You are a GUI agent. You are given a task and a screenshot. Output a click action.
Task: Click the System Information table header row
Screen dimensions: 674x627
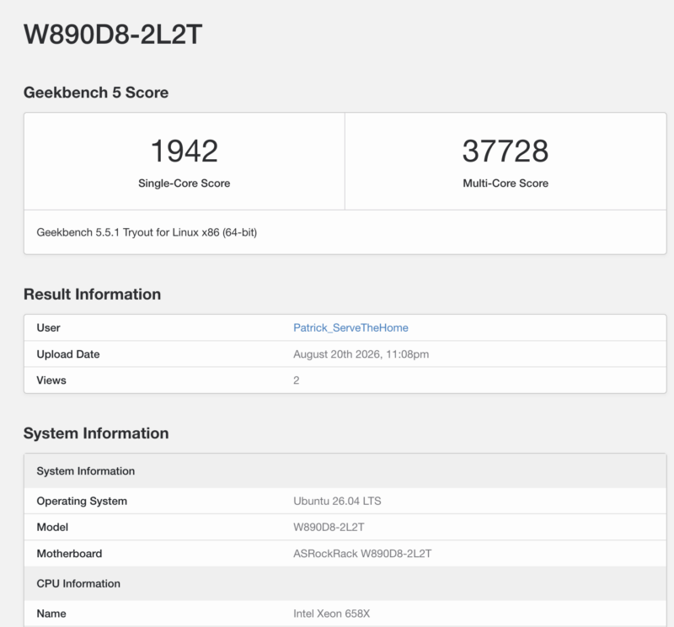point(345,470)
